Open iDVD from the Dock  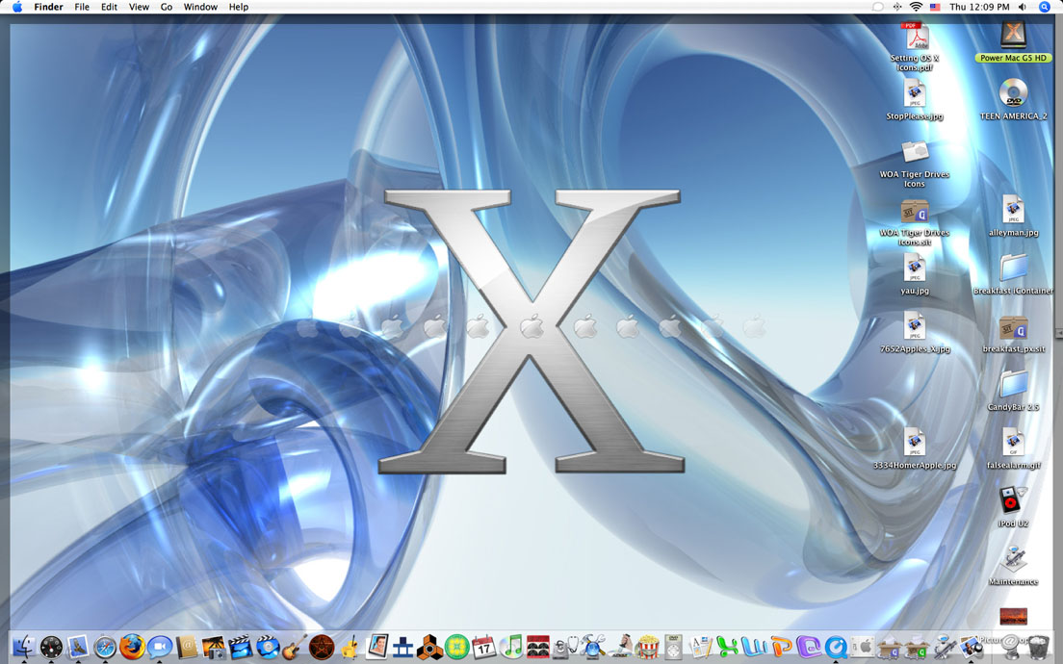tap(268, 647)
